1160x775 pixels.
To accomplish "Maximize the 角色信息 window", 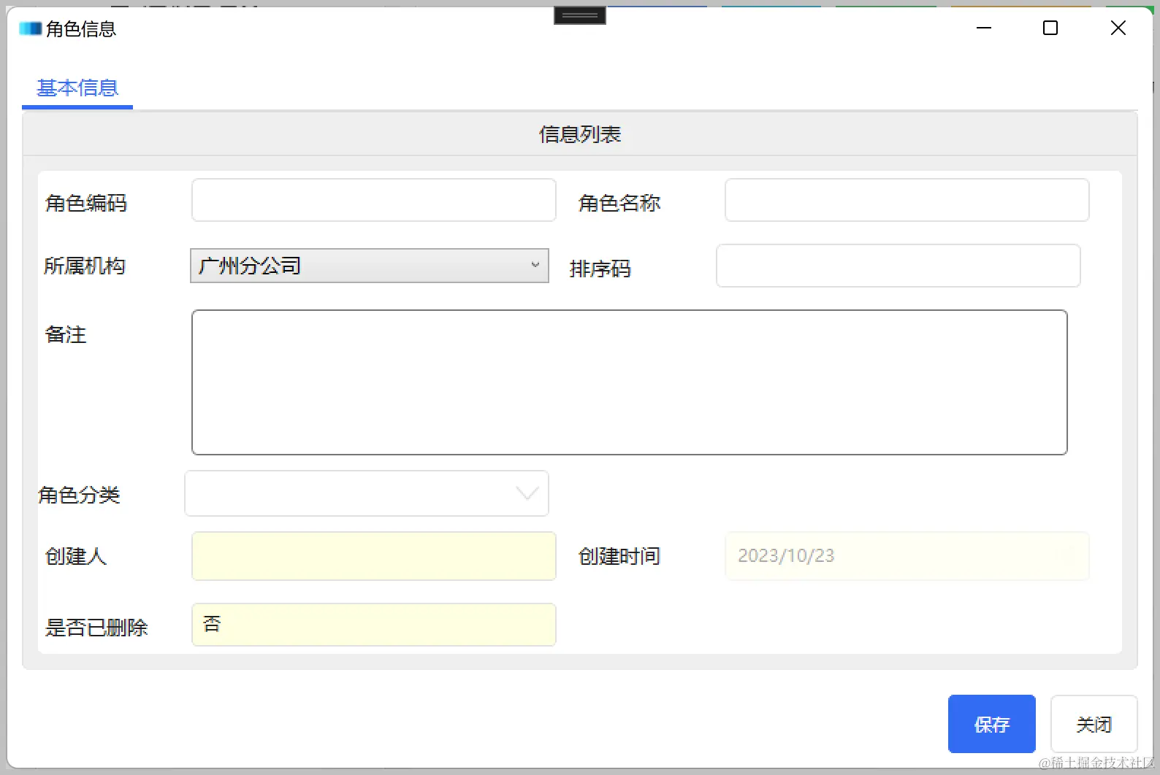I will (1050, 28).
